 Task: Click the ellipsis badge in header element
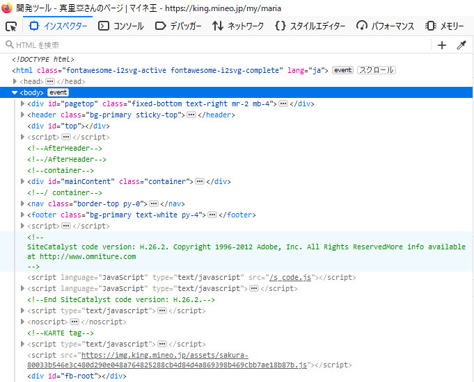(x=191, y=115)
